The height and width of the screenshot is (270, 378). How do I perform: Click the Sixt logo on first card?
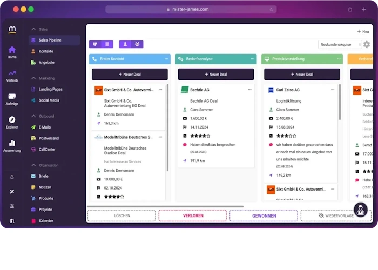point(98,90)
